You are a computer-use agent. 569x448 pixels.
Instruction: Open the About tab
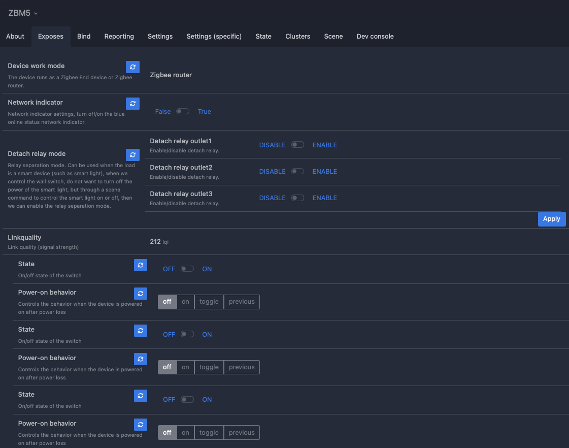coord(15,36)
